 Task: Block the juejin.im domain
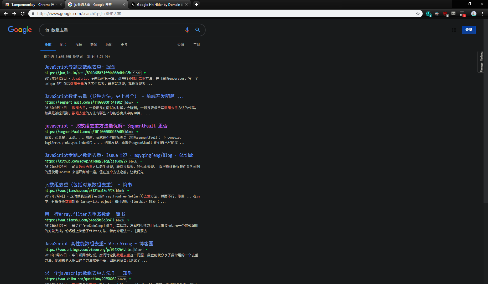click(x=137, y=73)
